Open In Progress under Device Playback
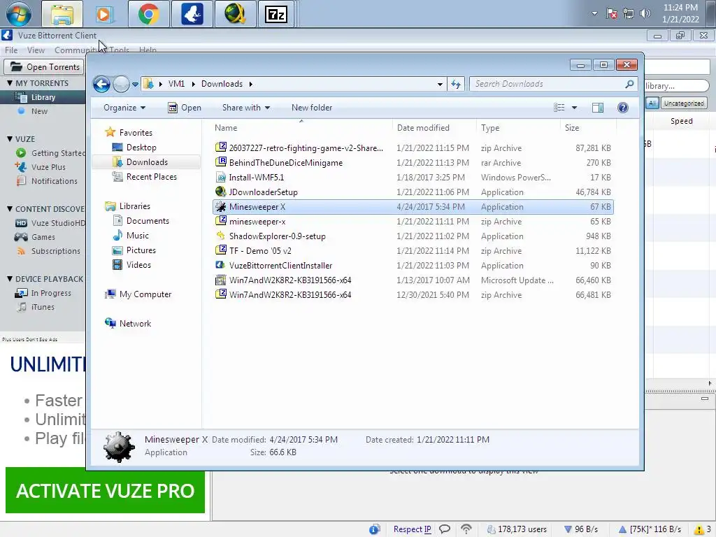 pyautogui.click(x=50, y=293)
